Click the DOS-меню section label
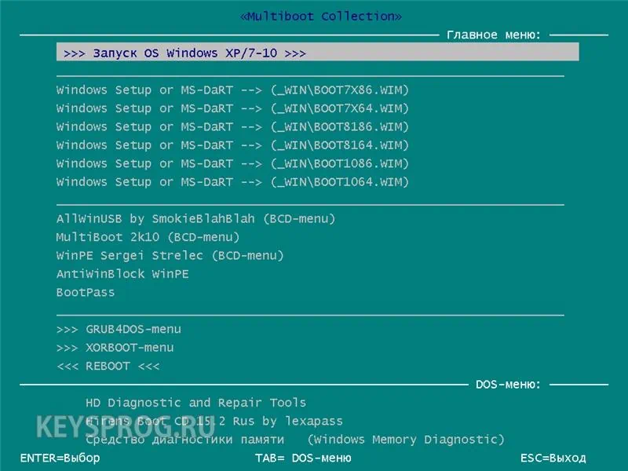Image resolution: width=628 pixels, height=471 pixels. click(508, 385)
